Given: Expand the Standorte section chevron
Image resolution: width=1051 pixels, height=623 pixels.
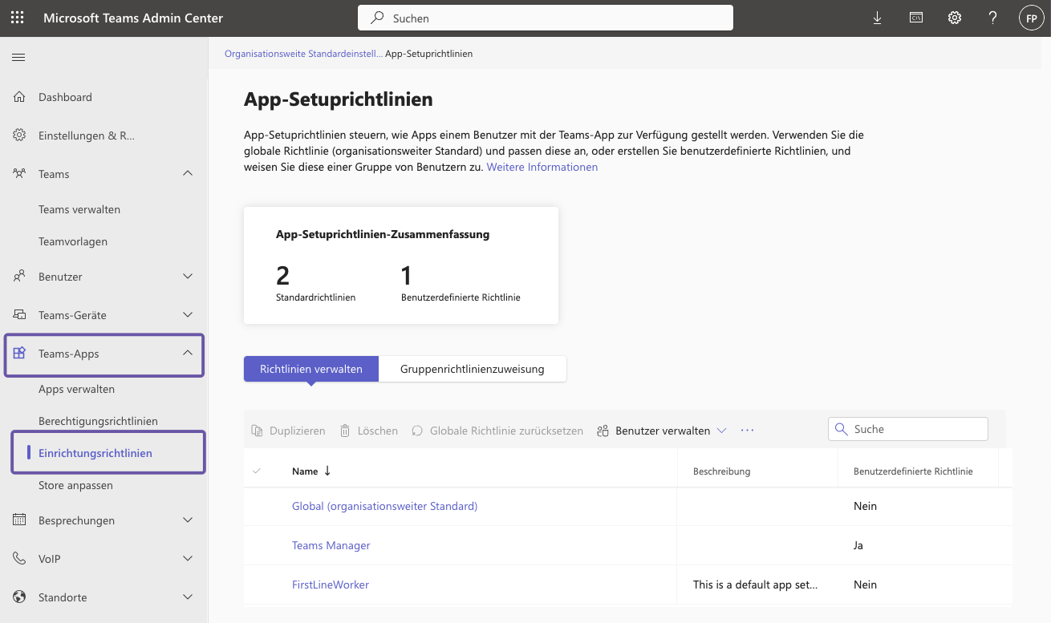Looking at the screenshot, I should pyautogui.click(x=188, y=597).
